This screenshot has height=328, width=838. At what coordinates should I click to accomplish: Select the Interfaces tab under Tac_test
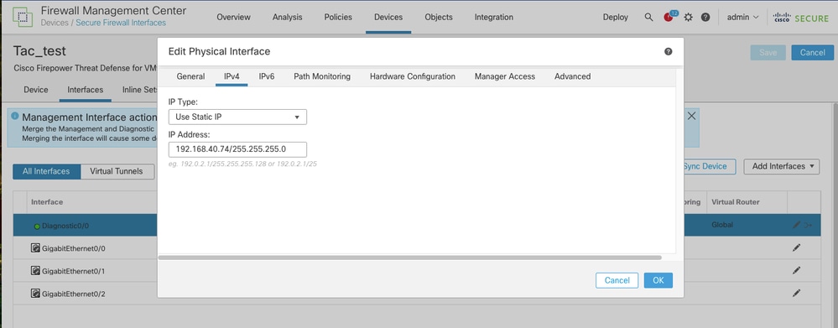pyautogui.click(x=85, y=90)
